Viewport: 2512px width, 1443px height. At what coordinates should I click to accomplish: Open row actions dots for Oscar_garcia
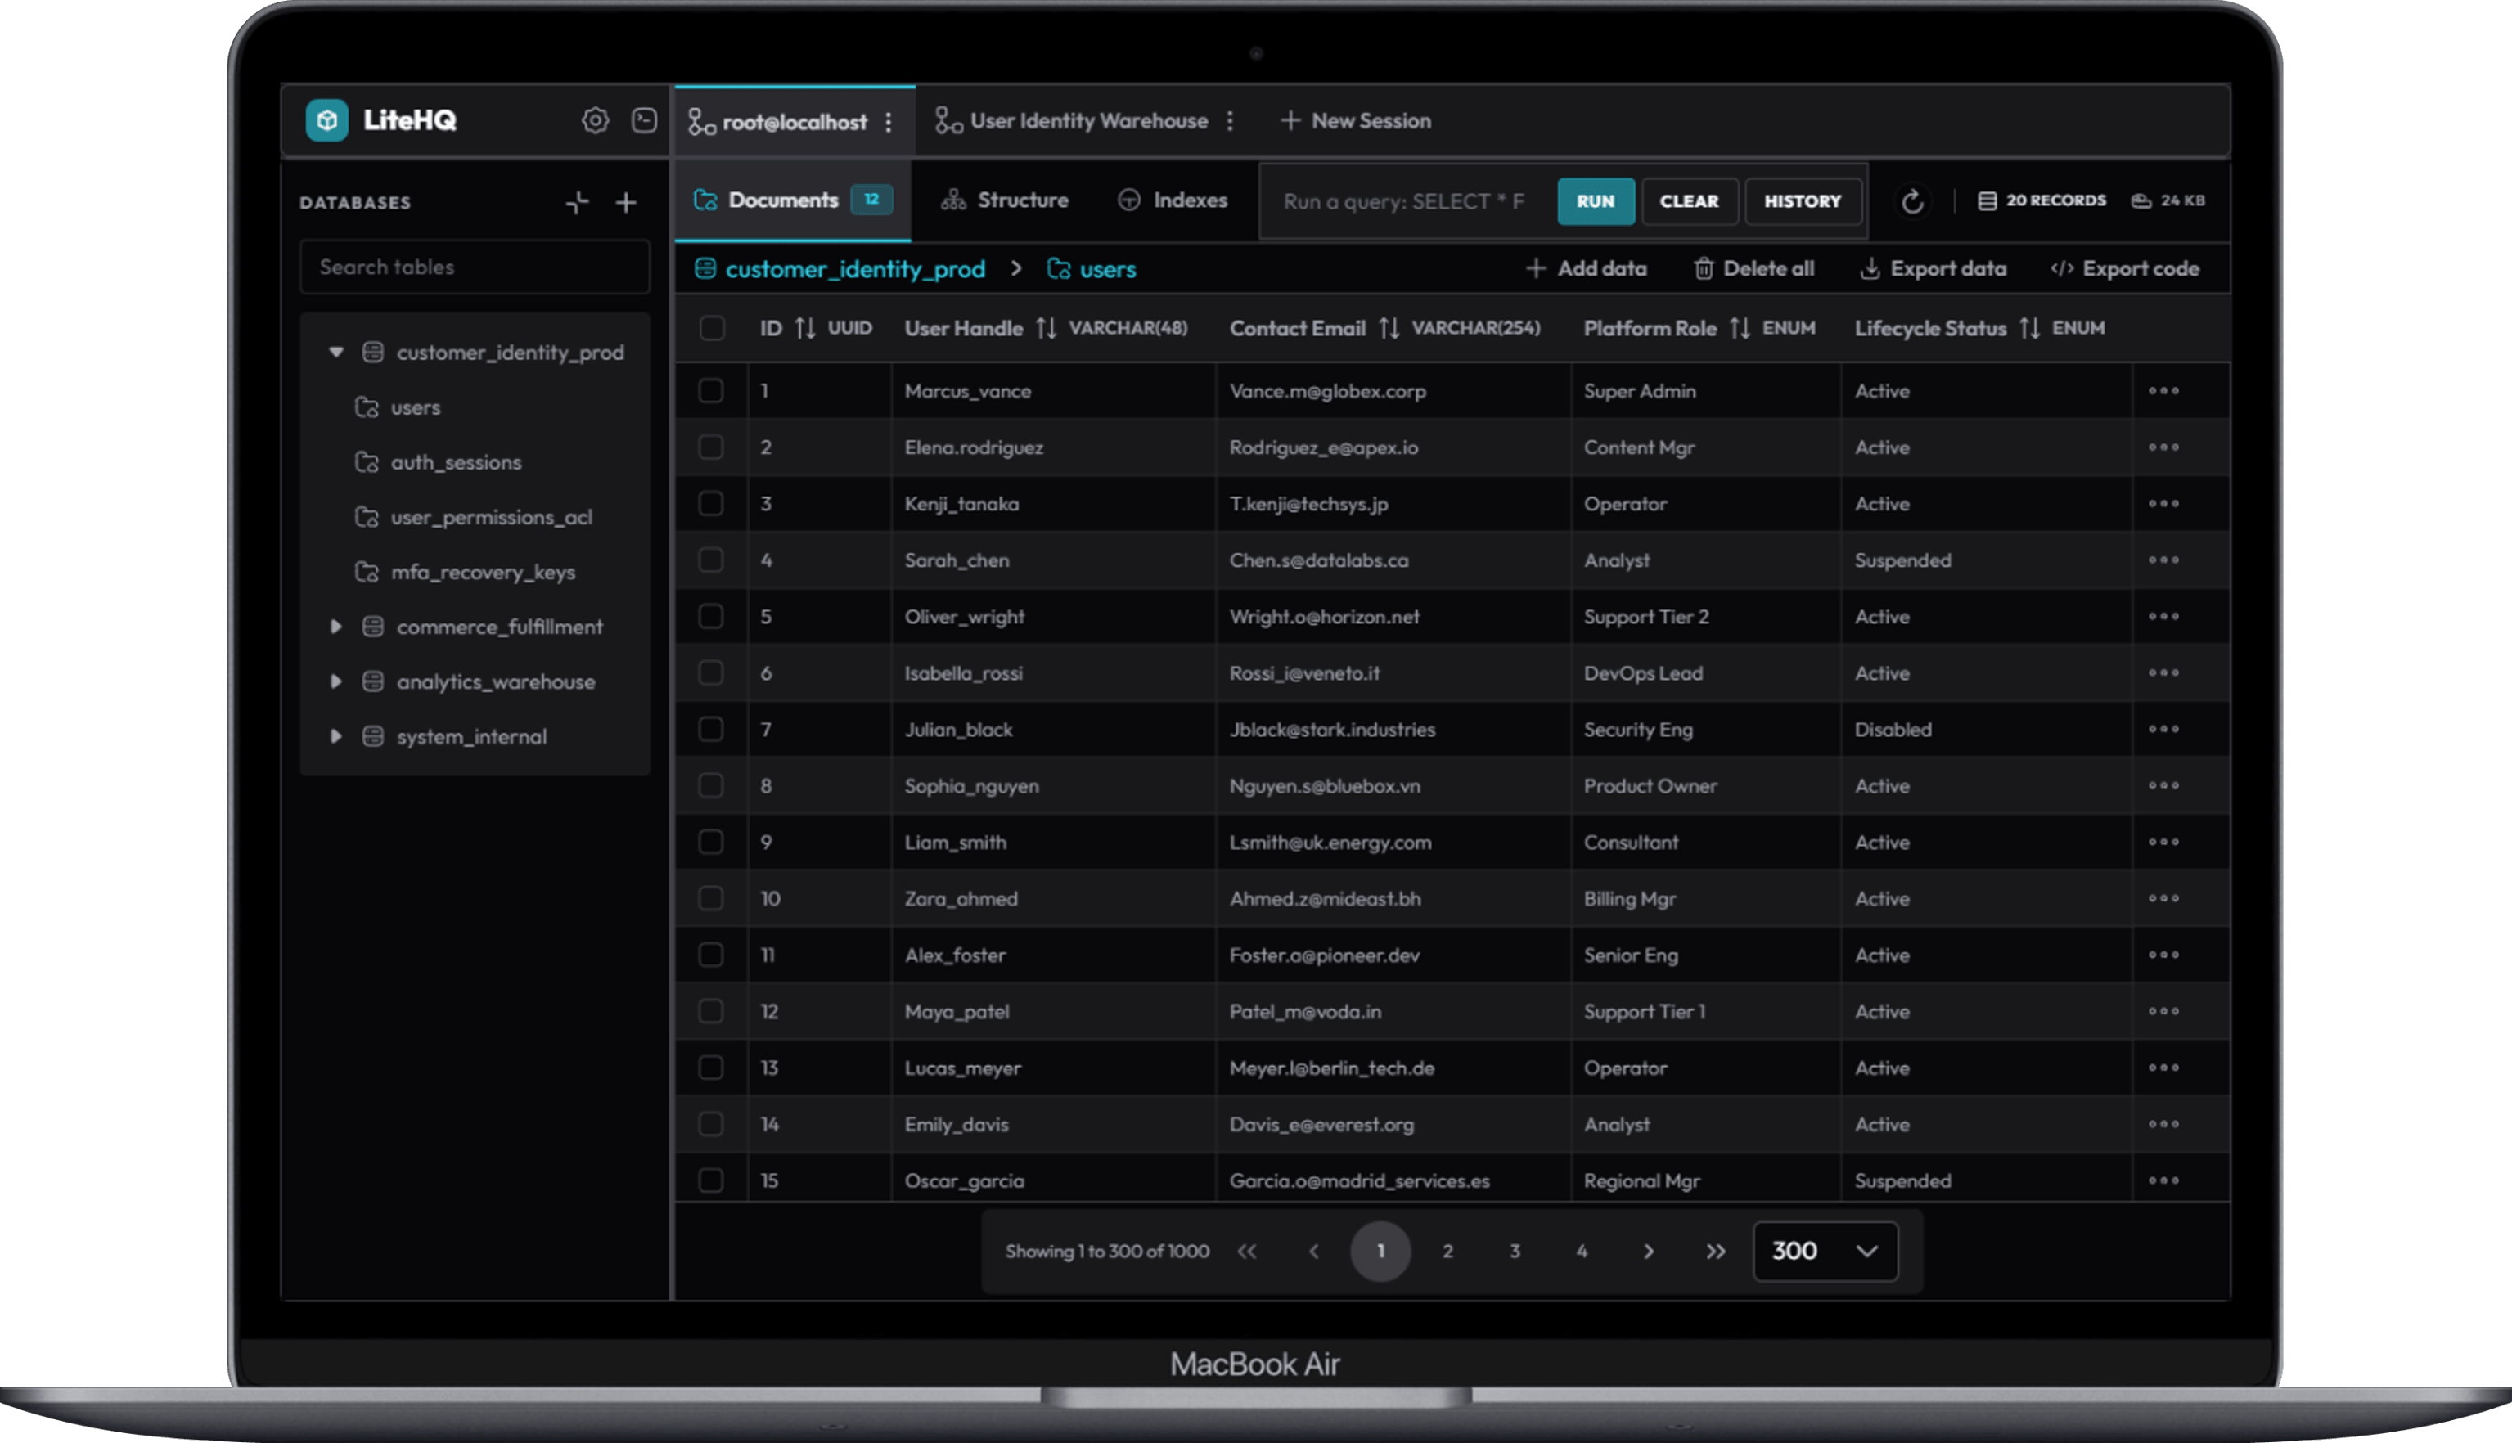click(2163, 1180)
